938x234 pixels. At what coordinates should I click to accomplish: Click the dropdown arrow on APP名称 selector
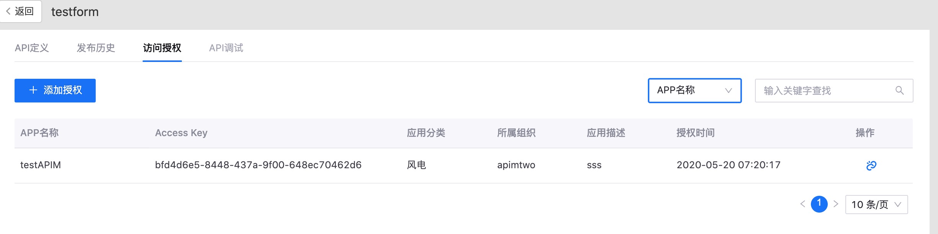(x=729, y=91)
